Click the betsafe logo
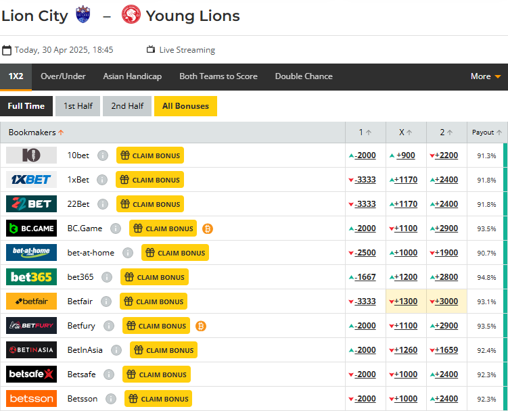The height and width of the screenshot is (411, 508). tap(31, 374)
